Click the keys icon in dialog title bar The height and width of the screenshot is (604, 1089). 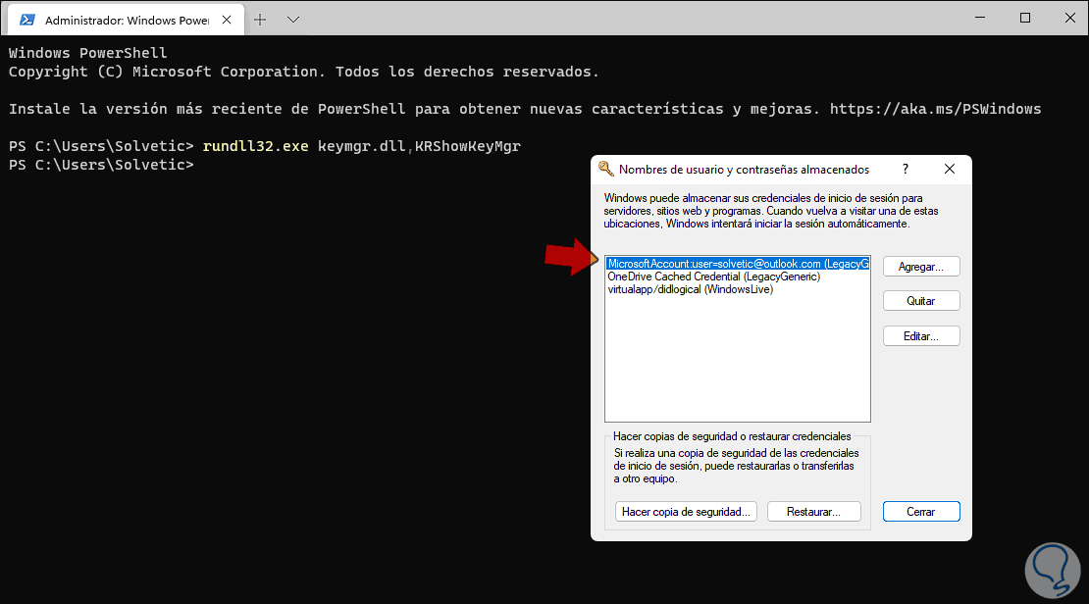(x=606, y=169)
